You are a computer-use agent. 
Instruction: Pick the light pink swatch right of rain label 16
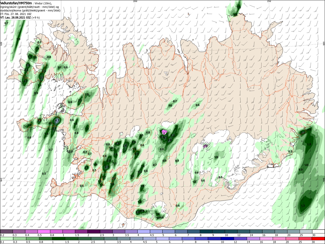point(266,239)
